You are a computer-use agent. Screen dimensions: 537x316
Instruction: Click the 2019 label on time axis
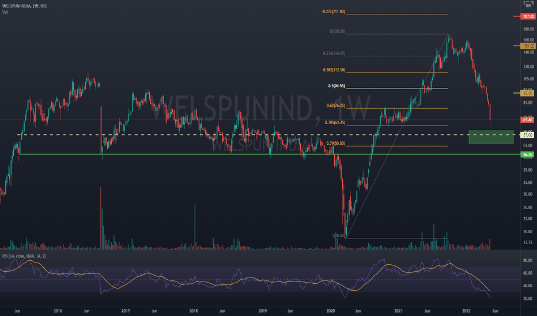coord(263,311)
